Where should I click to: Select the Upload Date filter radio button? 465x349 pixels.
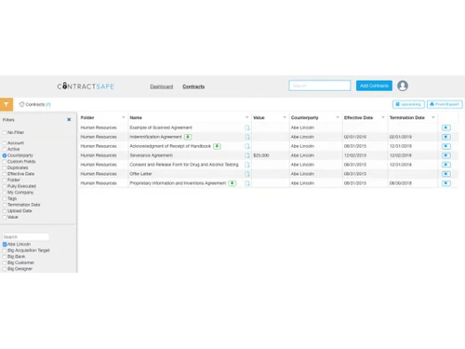[5, 211]
